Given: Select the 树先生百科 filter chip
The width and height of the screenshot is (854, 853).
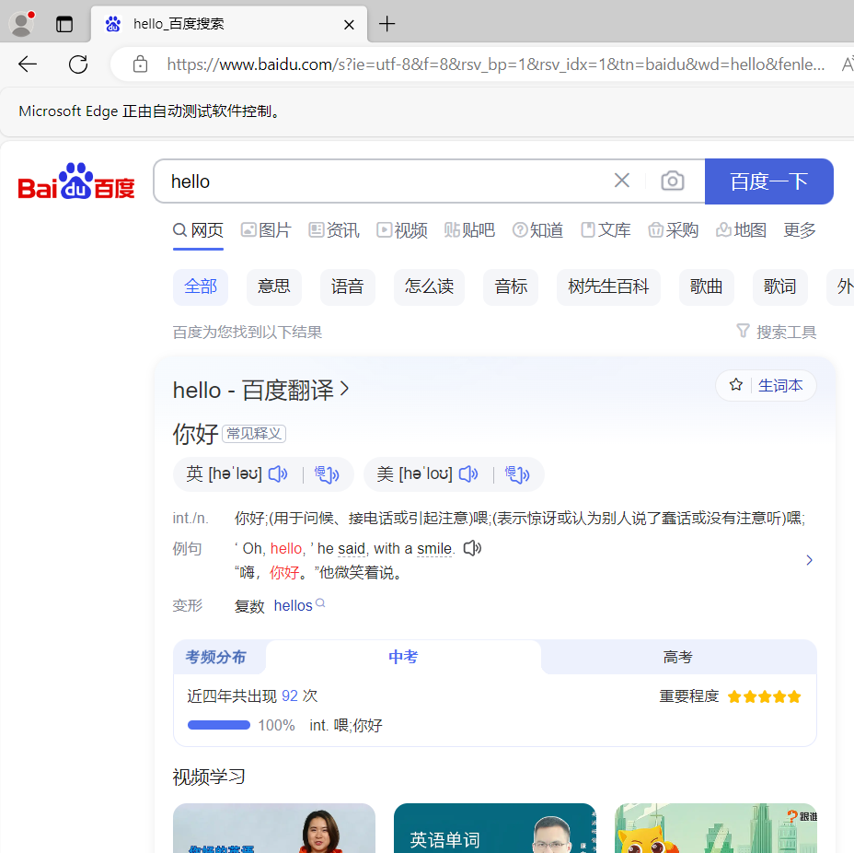Looking at the screenshot, I should click(608, 286).
